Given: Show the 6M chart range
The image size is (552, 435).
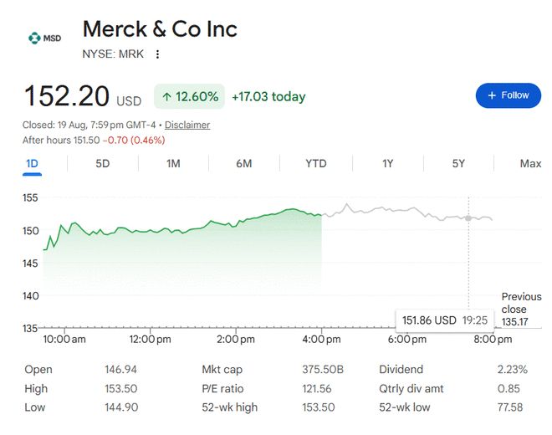Looking at the screenshot, I should click(244, 164).
